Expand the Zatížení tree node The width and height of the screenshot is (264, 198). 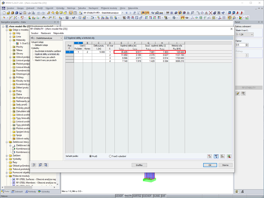pos(7,156)
